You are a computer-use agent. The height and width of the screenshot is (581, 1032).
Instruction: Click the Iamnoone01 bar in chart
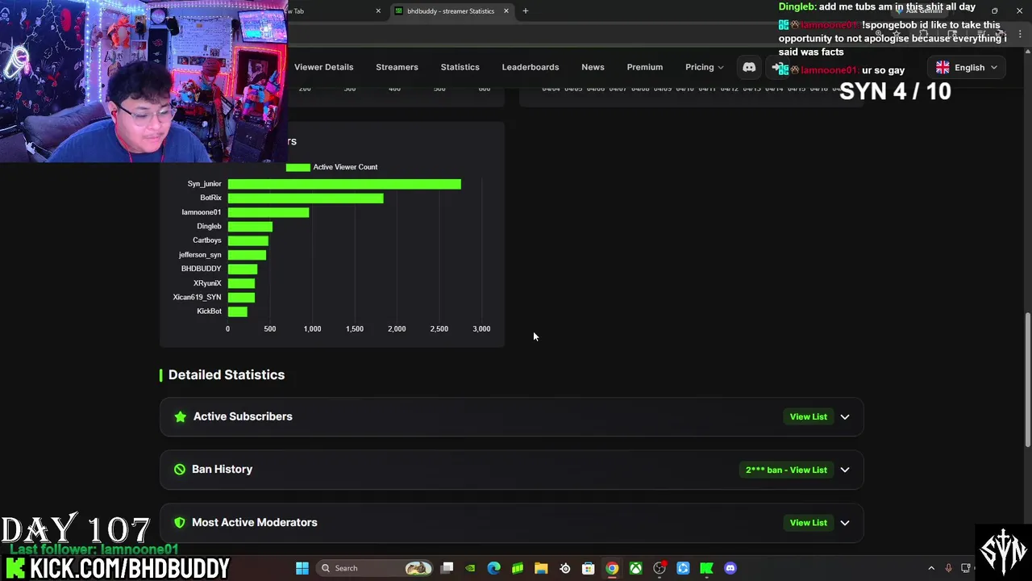(268, 212)
